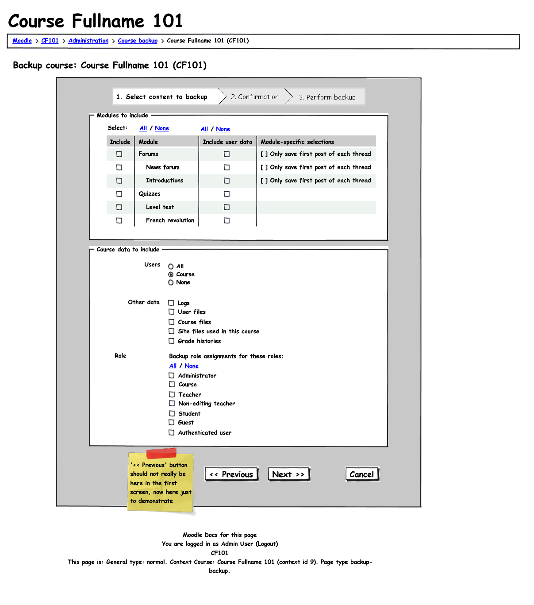
Task: Open Moodle Docs for this page
Action: 220,535
